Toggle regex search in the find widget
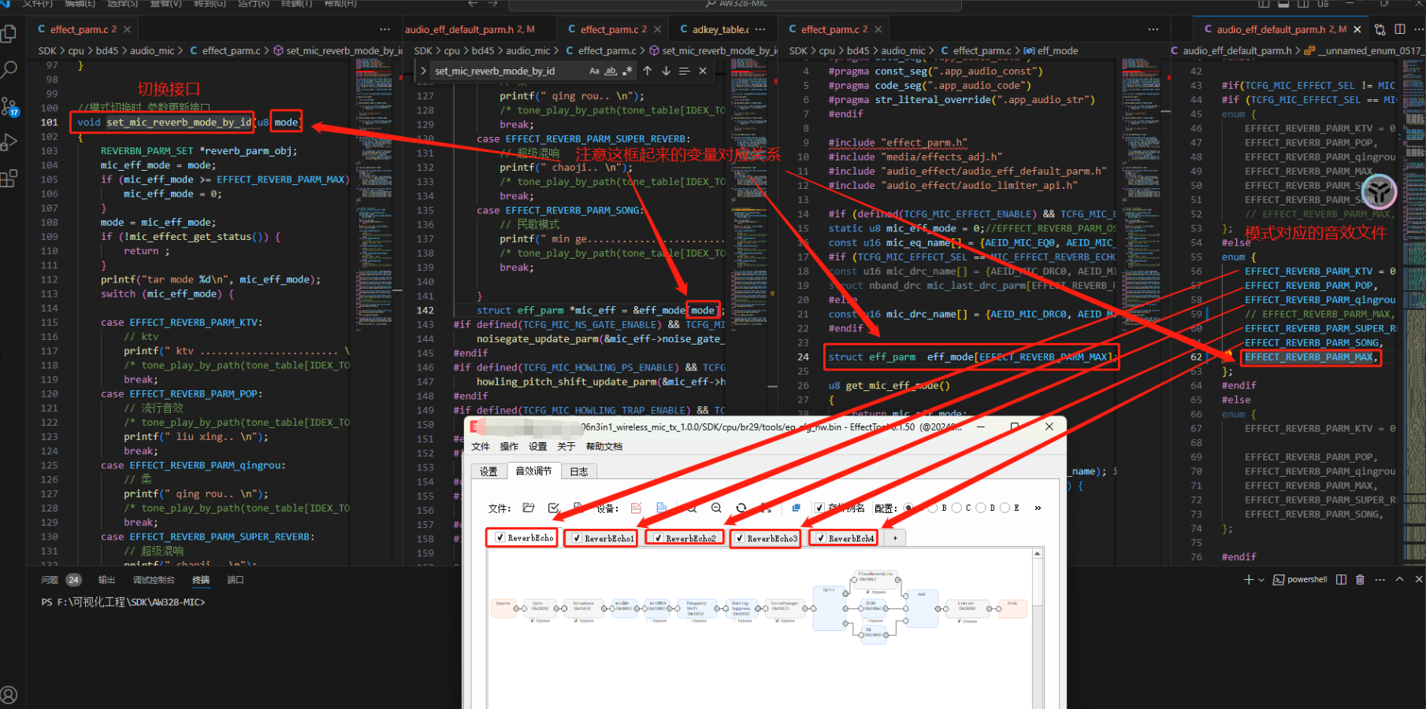This screenshot has height=709, width=1426. click(x=627, y=71)
